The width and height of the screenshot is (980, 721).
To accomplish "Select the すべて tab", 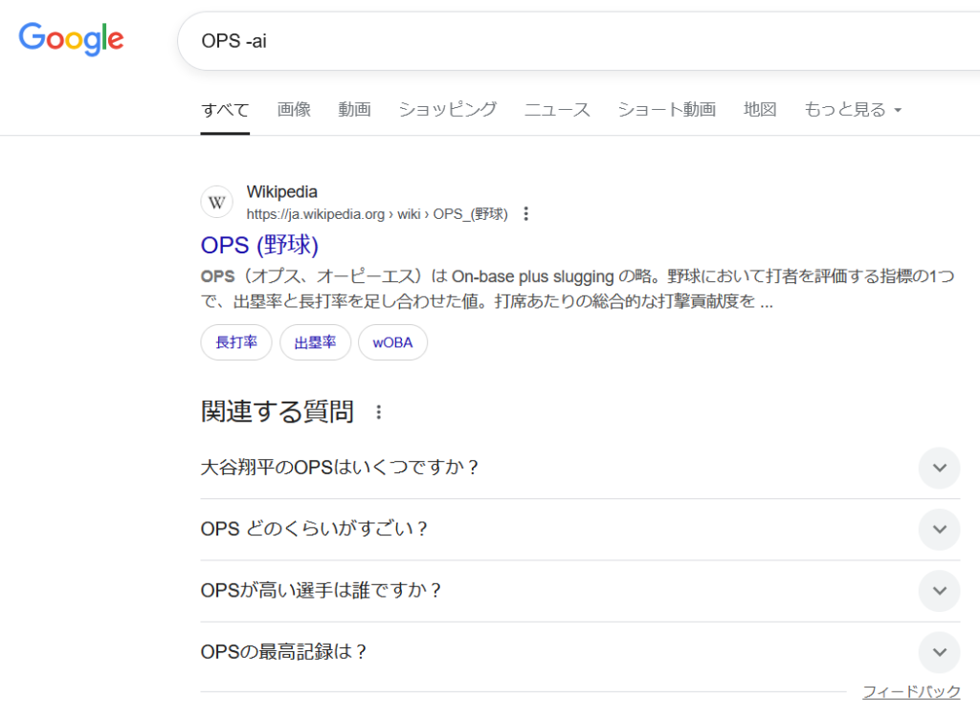I will coord(225,110).
